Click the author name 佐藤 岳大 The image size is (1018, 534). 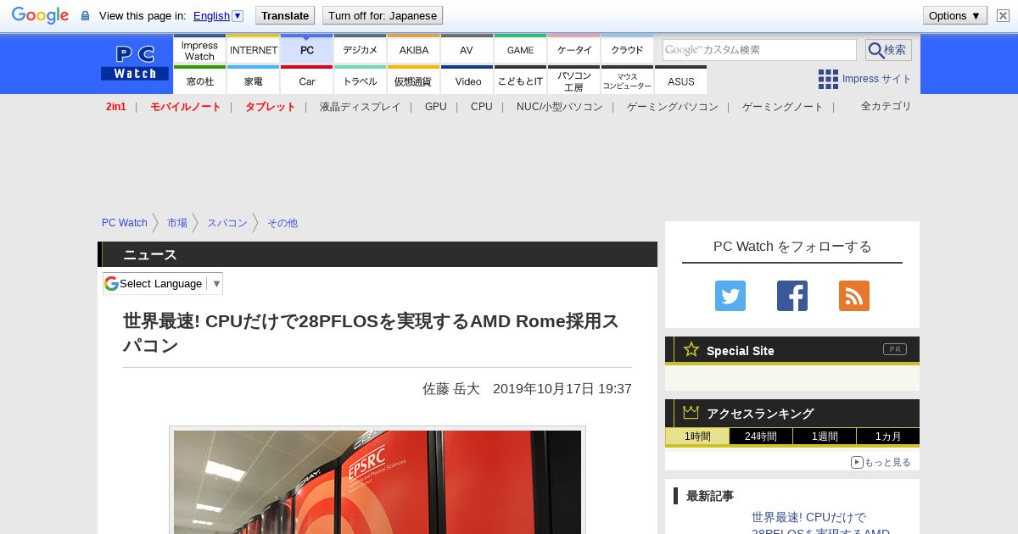click(x=451, y=389)
